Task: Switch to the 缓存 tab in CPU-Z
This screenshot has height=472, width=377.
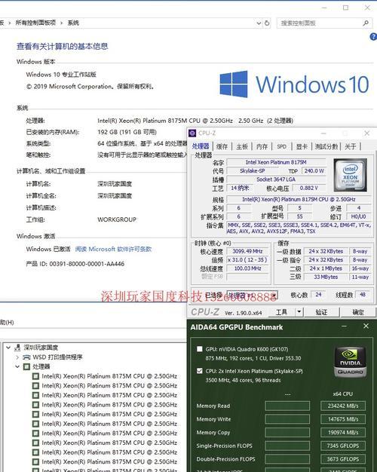Action: [x=222, y=146]
